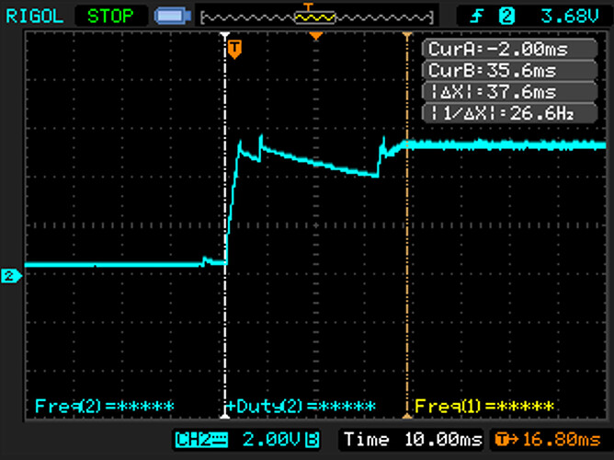
Task: Click the yellow Freq(1) measurement label
Action: click(484, 406)
